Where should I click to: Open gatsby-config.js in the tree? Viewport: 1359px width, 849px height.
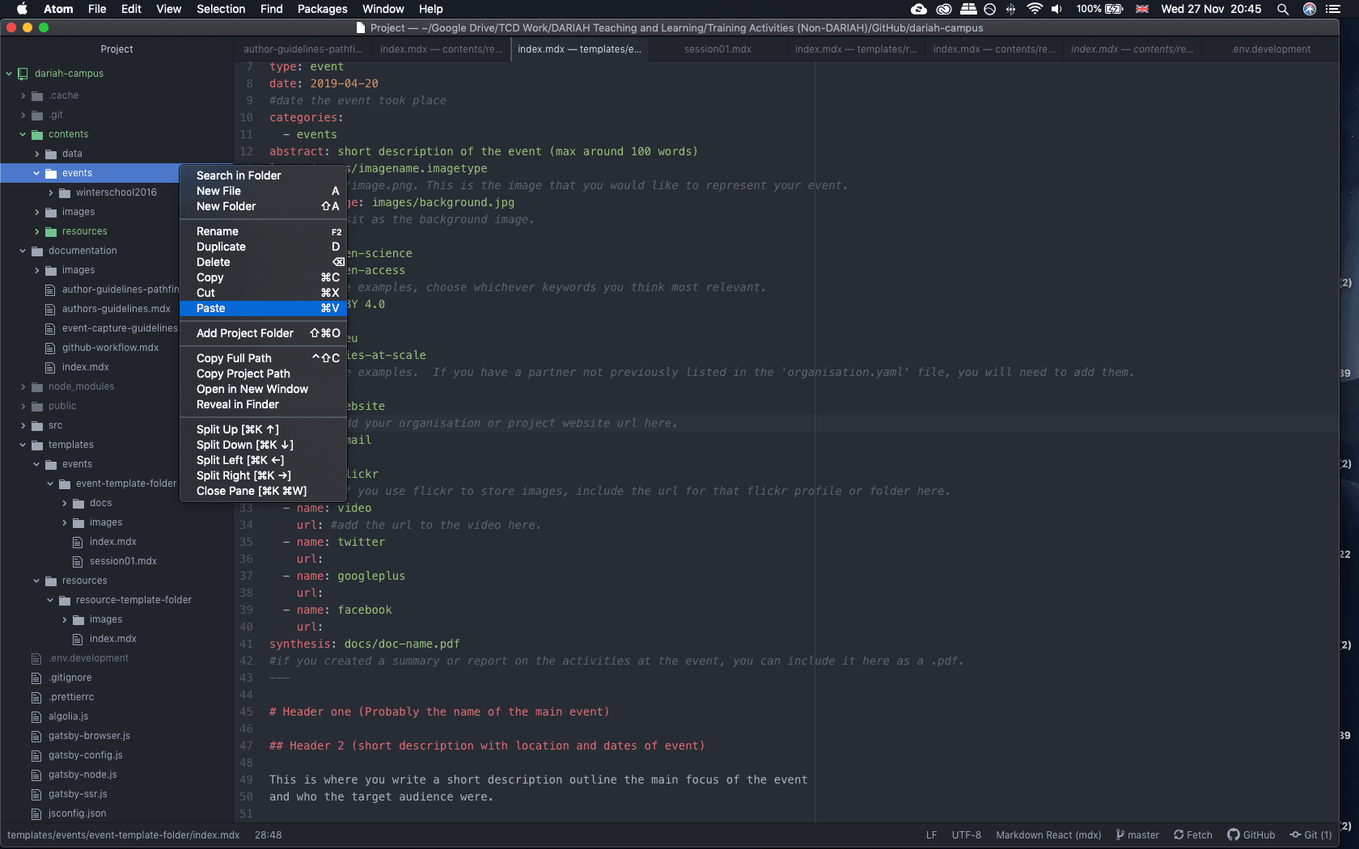pos(85,755)
